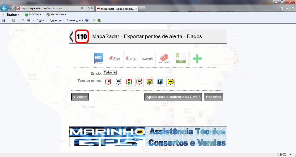The height and width of the screenshot is (157, 296).
Task: Toggle the 80 radar with semaphore point type
Action: click(x=139, y=82)
